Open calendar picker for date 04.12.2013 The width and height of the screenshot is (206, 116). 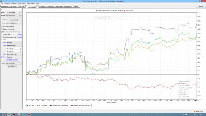click(x=21, y=51)
